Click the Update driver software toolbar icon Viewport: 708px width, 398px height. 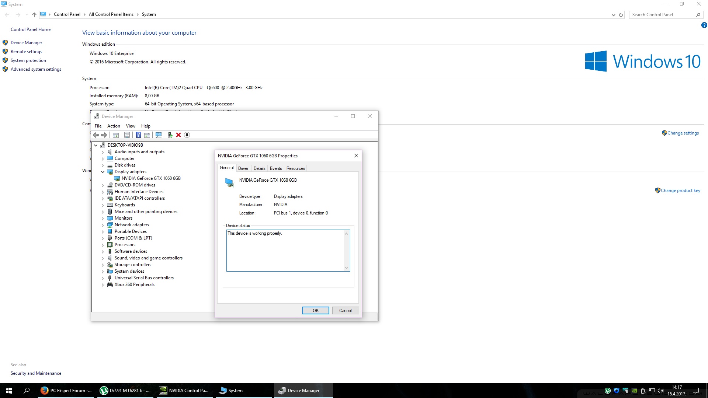coord(170,135)
